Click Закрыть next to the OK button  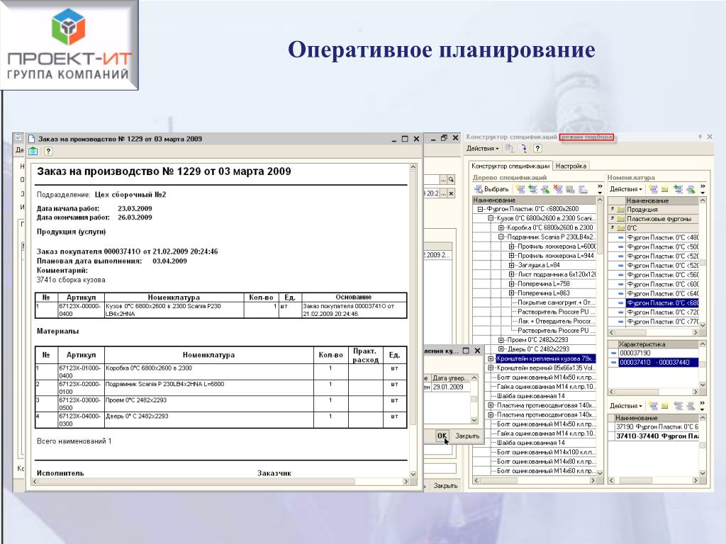click(x=467, y=436)
